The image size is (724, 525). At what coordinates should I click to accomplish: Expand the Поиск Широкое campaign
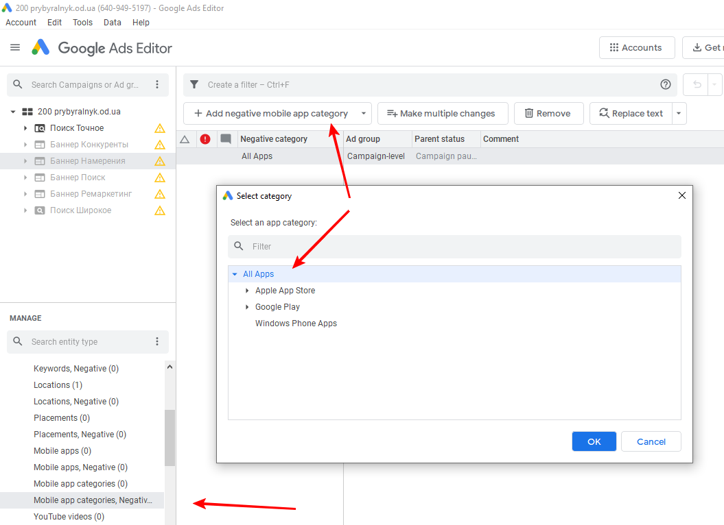click(x=25, y=210)
